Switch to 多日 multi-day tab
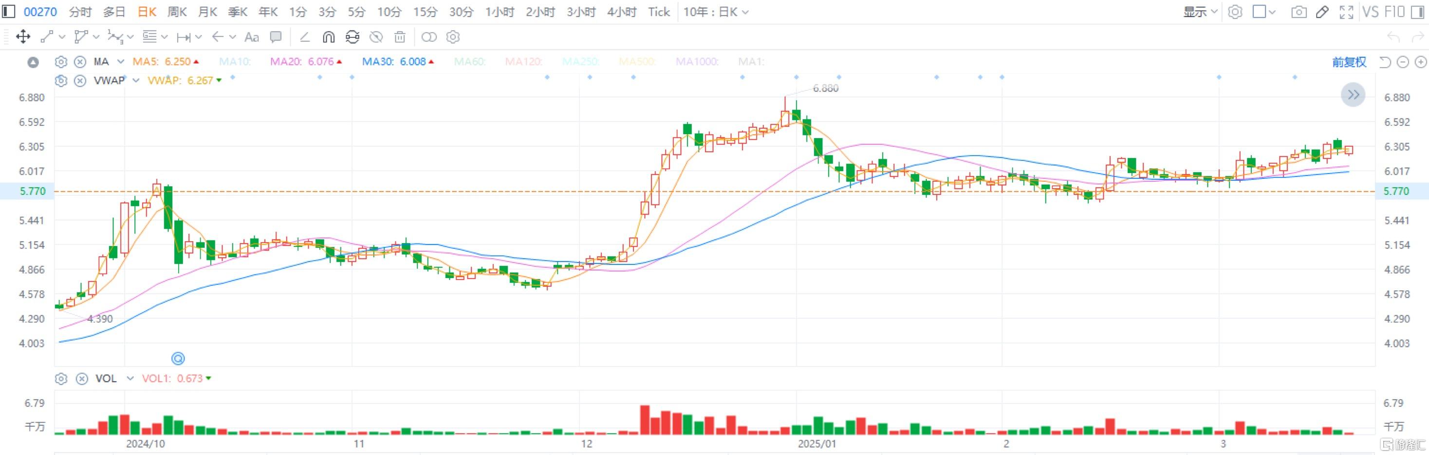 [114, 12]
